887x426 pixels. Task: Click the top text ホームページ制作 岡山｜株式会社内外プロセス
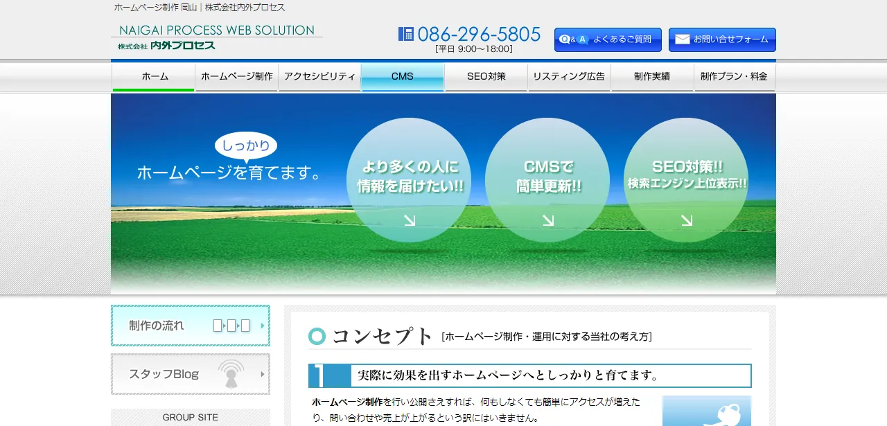tap(200, 8)
